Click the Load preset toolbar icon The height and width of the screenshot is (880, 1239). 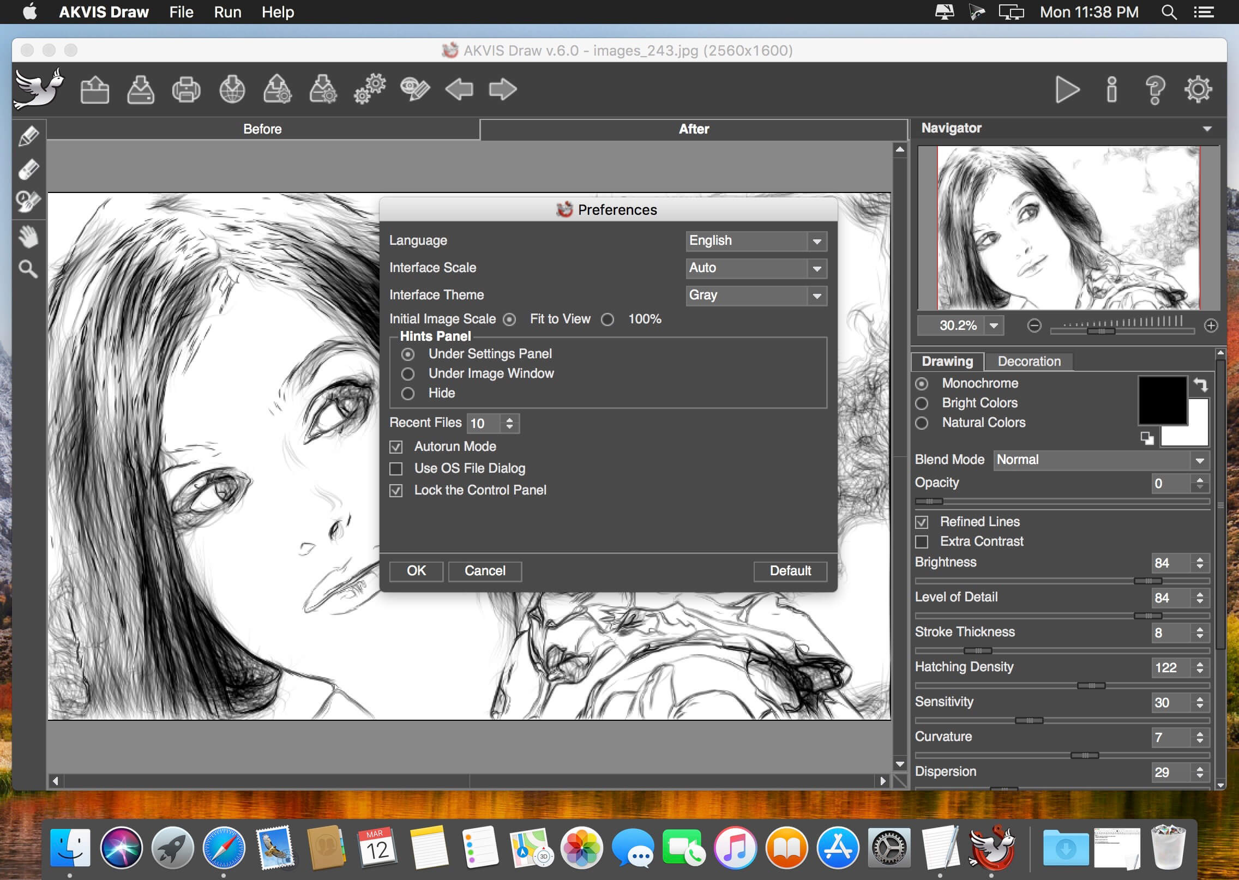pyautogui.click(x=278, y=89)
